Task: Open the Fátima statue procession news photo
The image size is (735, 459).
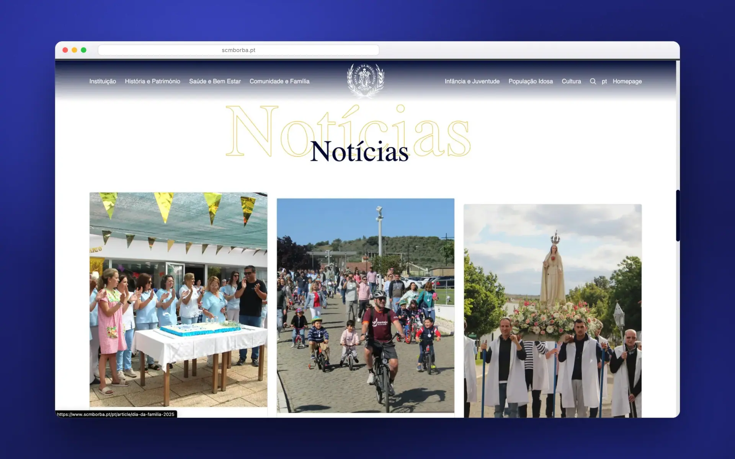Action: [x=553, y=311]
